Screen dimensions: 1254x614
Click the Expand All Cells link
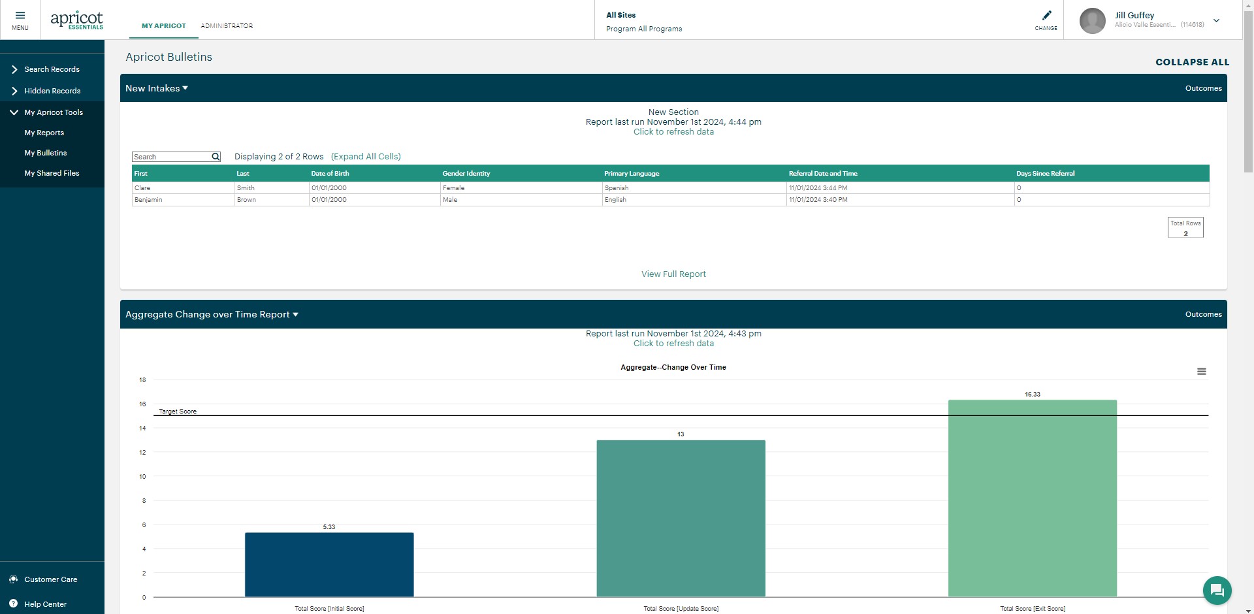click(x=366, y=157)
